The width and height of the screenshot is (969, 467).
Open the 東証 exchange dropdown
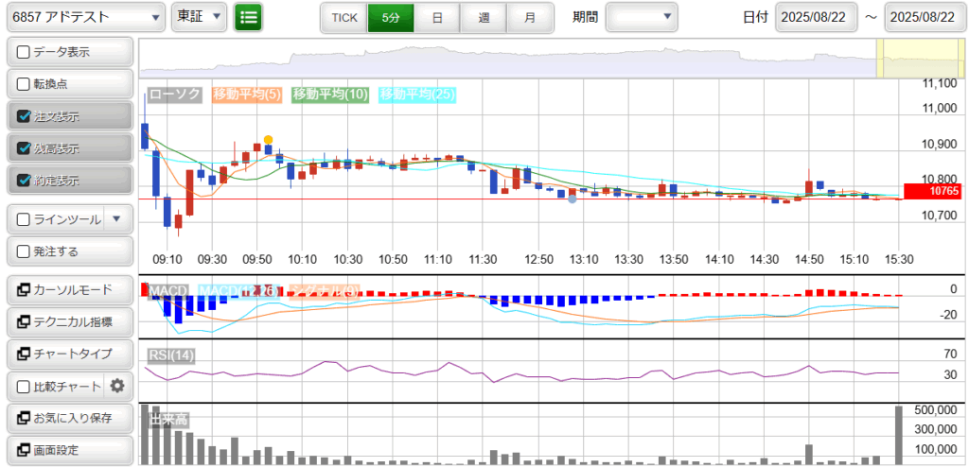click(x=199, y=17)
